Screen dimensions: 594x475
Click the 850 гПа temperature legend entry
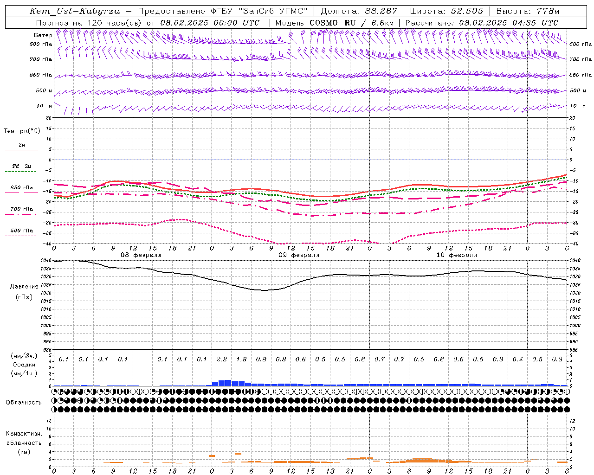click(22, 188)
